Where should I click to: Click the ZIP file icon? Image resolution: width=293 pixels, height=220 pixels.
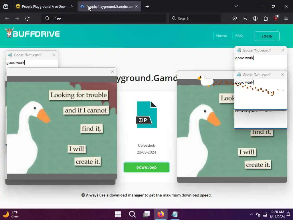146,115
